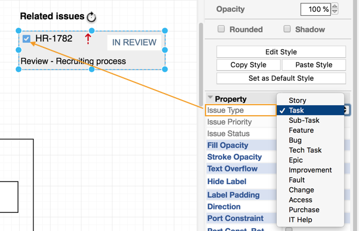Choose Story from the issue type list

311,100
